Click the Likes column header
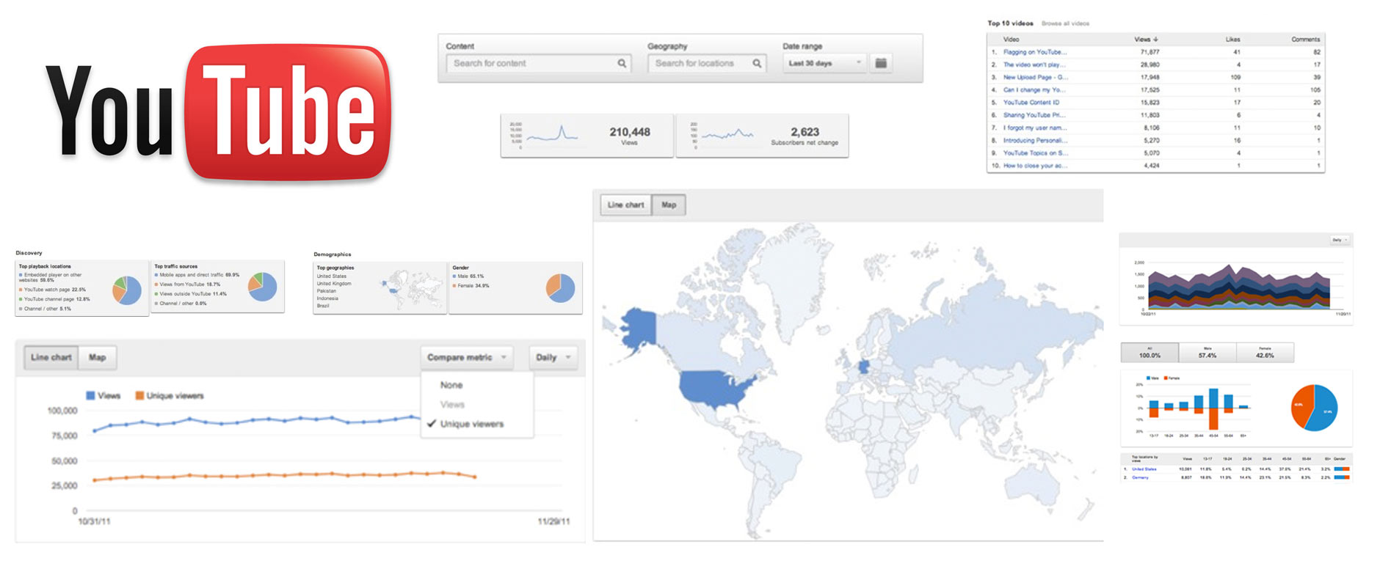This screenshot has height=569, width=1380. point(1232,40)
